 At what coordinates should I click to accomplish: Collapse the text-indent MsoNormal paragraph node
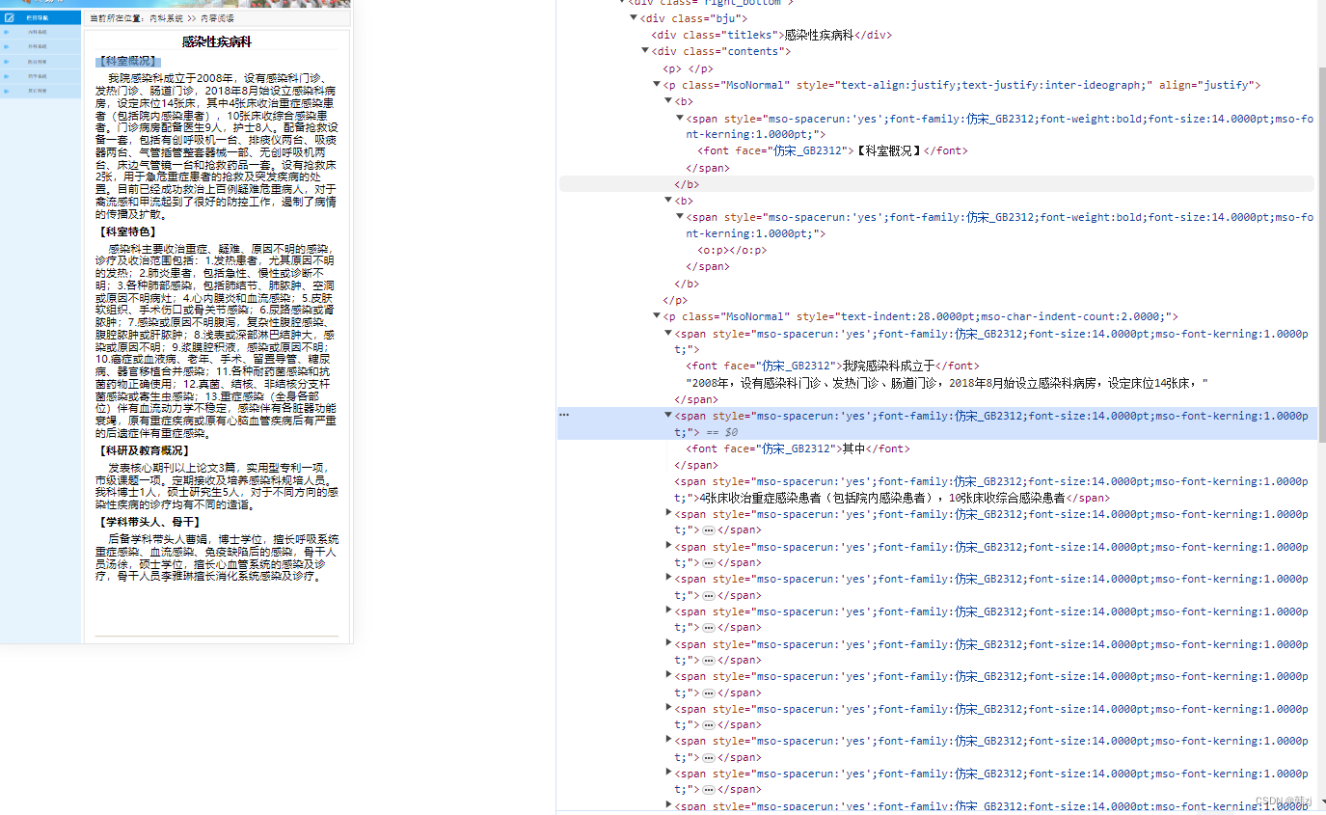[657, 316]
